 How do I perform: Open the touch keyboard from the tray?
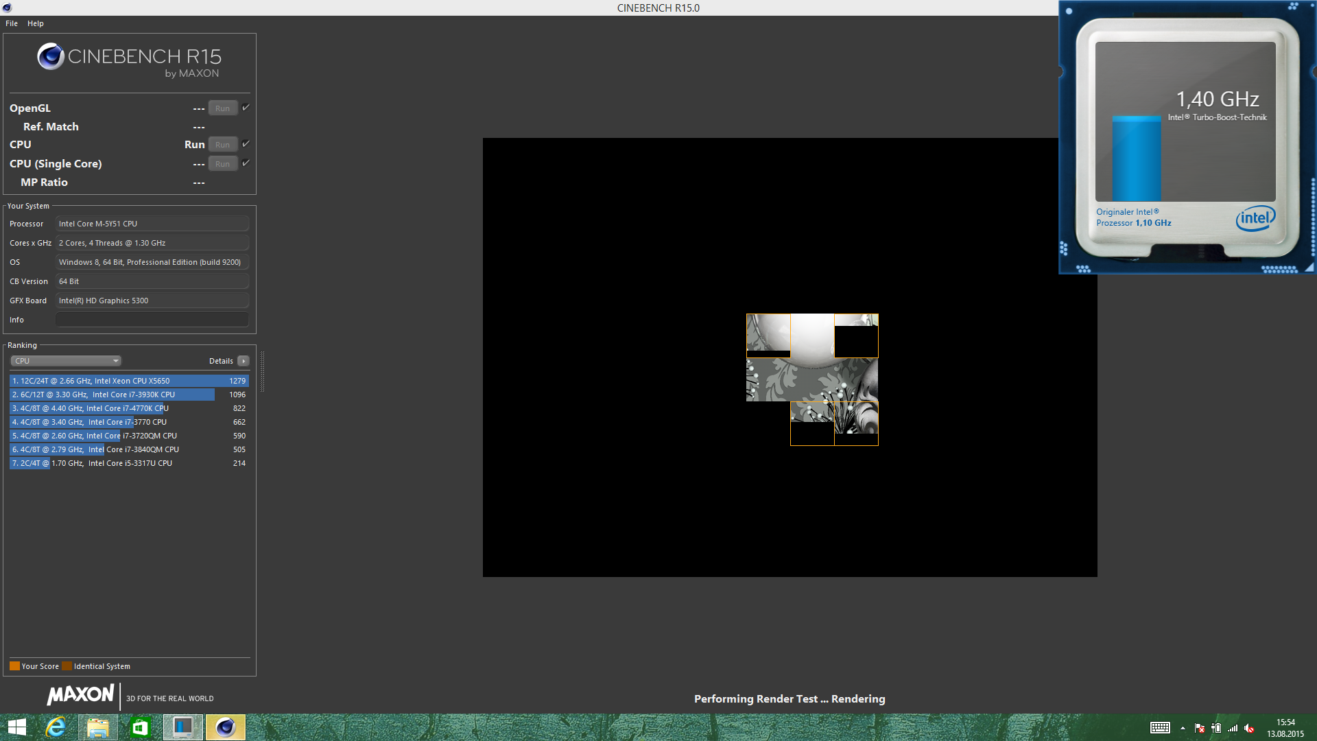tap(1160, 728)
